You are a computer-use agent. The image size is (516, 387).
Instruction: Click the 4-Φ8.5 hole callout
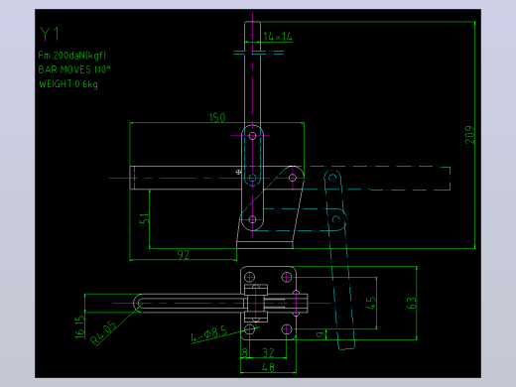(209, 333)
